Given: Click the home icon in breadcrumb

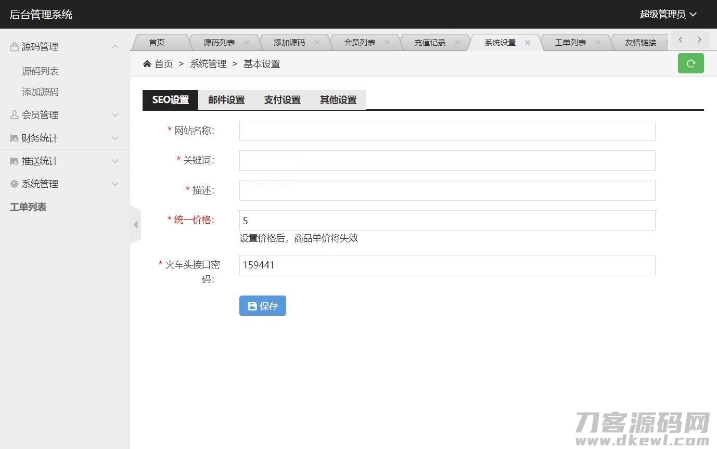Looking at the screenshot, I should coord(147,63).
